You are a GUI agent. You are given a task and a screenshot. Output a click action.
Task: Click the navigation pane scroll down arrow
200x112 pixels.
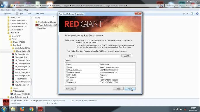click(31, 97)
